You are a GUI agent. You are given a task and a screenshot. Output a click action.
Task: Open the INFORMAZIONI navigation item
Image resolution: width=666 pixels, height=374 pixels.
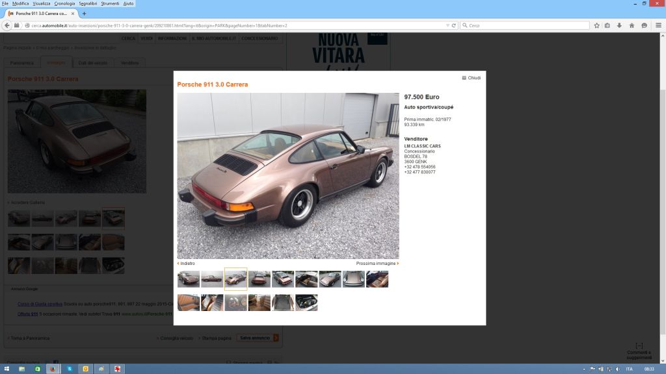[x=172, y=38]
